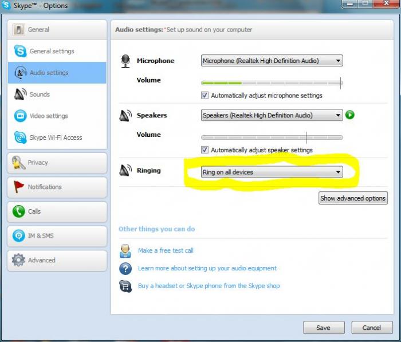The height and width of the screenshot is (342, 401).
Task: Click the Skype Wi-Fi Access icon
Action: 20,137
